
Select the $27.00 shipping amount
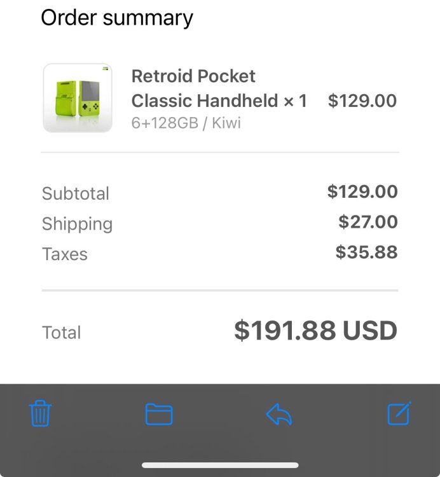click(368, 222)
